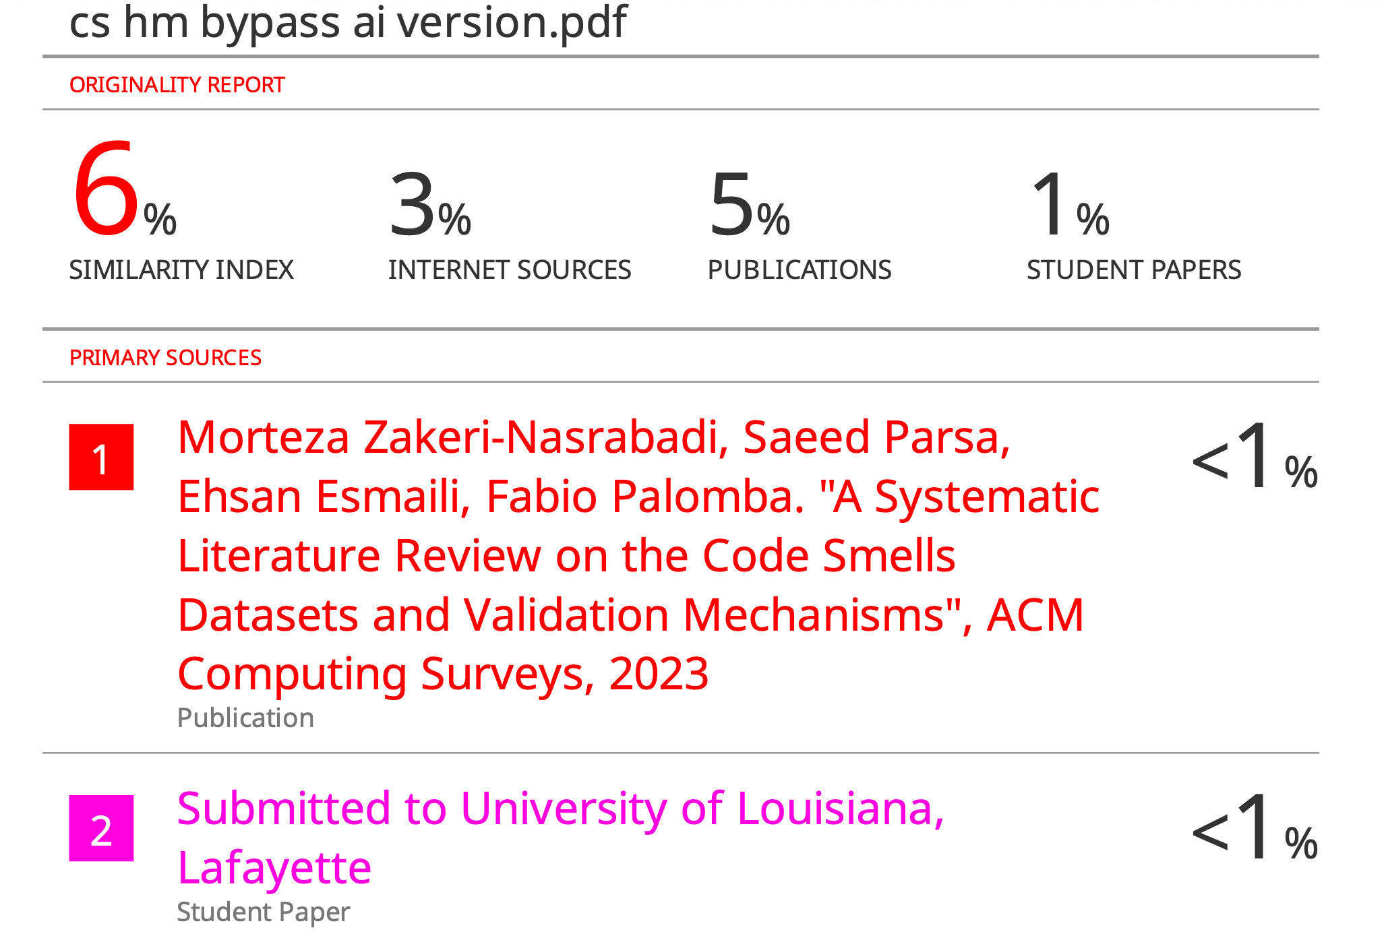
Task: Click the grey Publication type label
Action: (245, 718)
